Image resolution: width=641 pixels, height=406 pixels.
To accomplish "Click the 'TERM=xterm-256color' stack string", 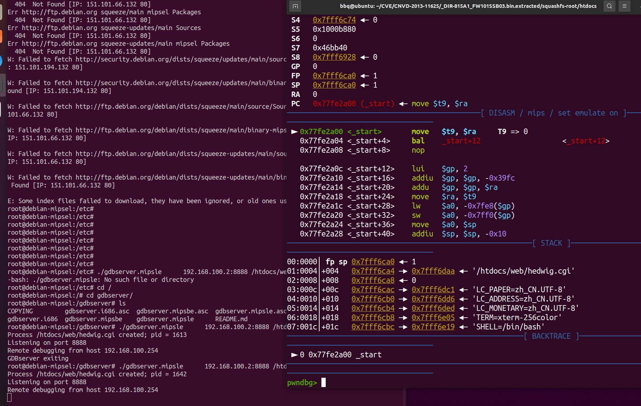I will (517, 318).
